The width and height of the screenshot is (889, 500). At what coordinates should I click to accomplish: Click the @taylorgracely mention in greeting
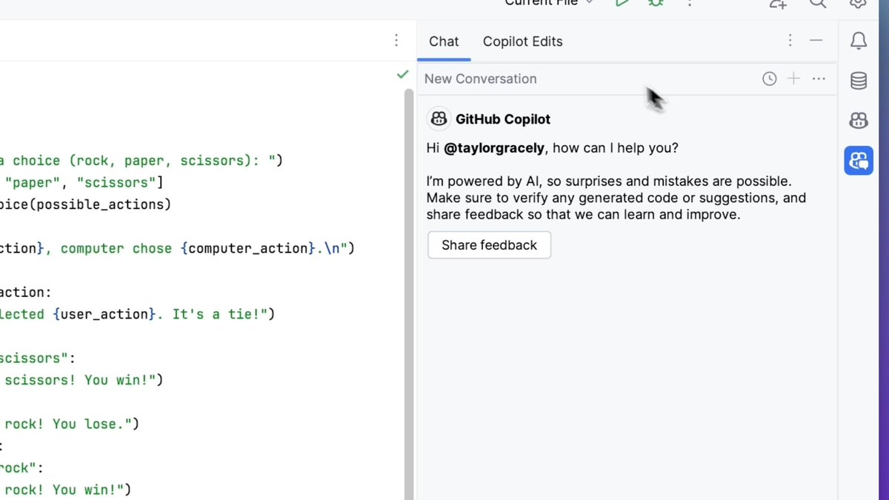click(493, 148)
